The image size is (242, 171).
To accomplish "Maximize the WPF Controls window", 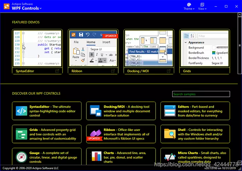I will (226, 6).
